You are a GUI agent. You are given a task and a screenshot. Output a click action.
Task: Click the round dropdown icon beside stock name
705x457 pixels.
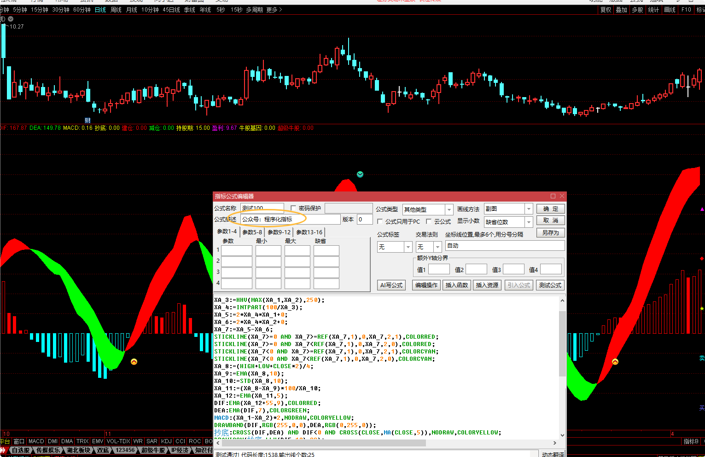point(11,19)
